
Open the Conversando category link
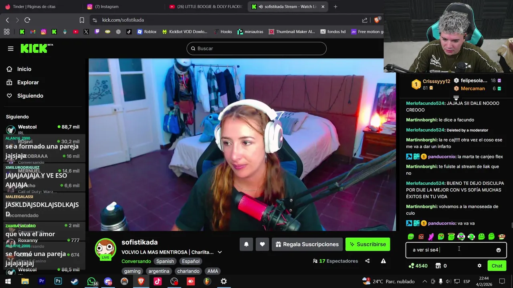pyautogui.click(x=136, y=261)
